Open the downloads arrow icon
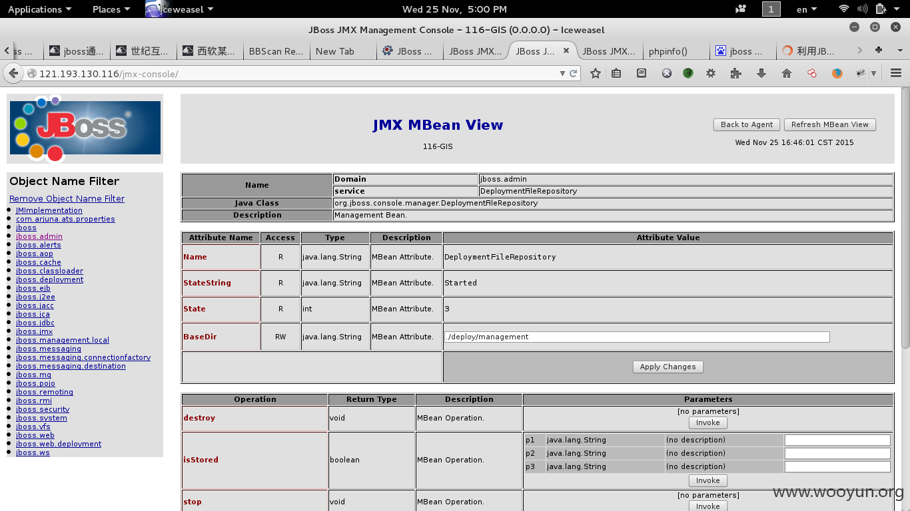The width and height of the screenshot is (910, 511). 761,73
